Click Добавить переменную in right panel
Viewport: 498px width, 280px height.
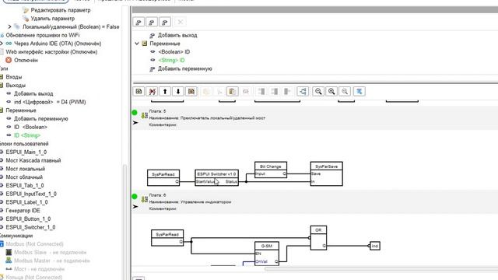[185, 68]
